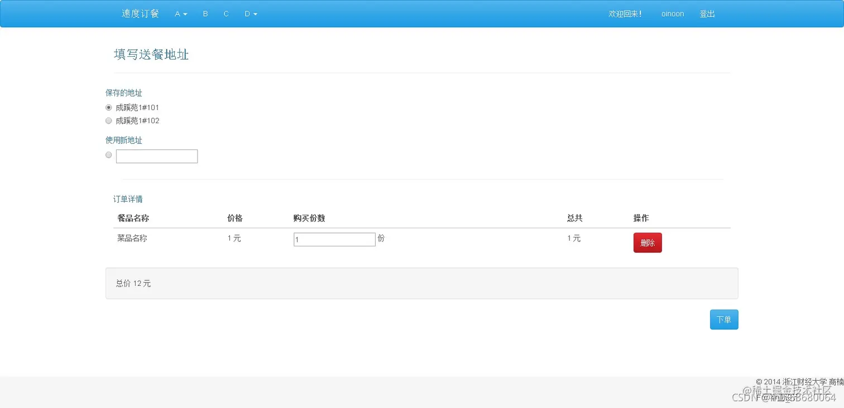The width and height of the screenshot is (844, 408).
Task: Click the 菜品名称 table cell
Action: [132, 238]
